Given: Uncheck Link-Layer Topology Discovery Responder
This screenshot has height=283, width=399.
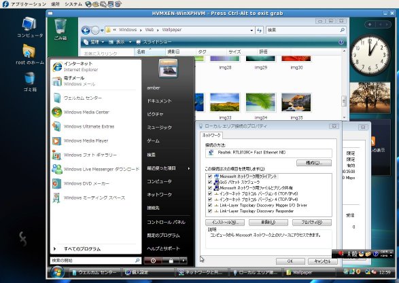Looking at the screenshot, I should click(210, 211).
